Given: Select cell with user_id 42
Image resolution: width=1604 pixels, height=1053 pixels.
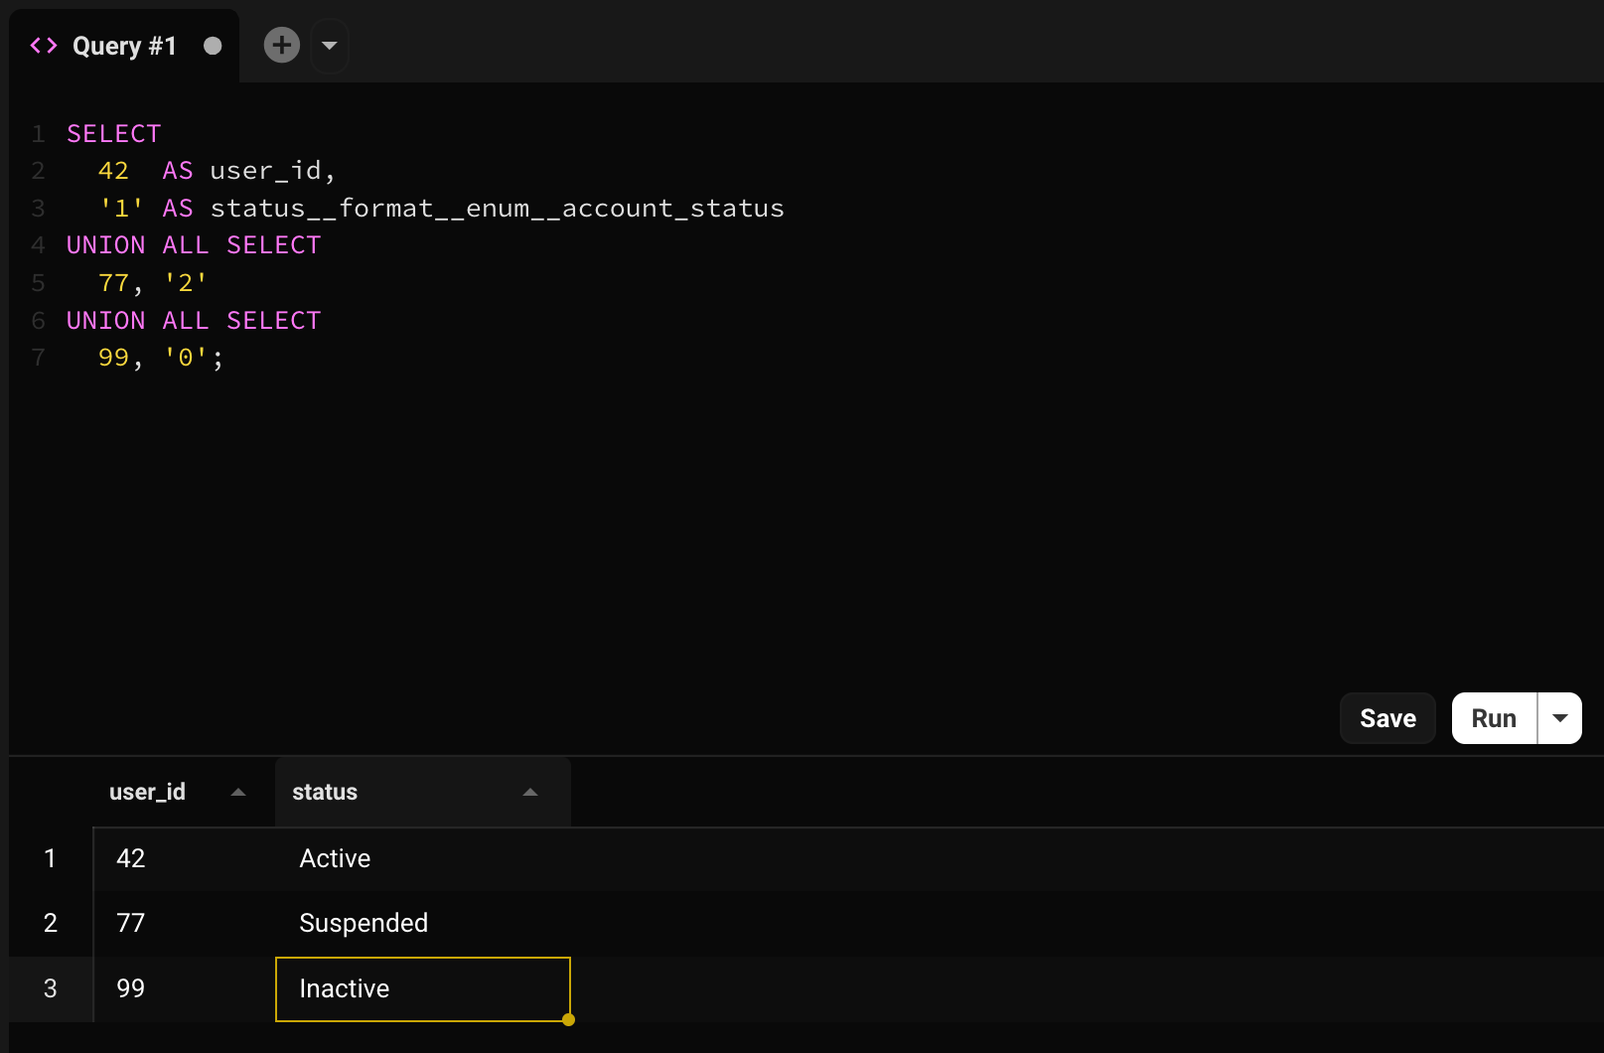Looking at the screenshot, I should pyautogui.click(x=131, y=859).
